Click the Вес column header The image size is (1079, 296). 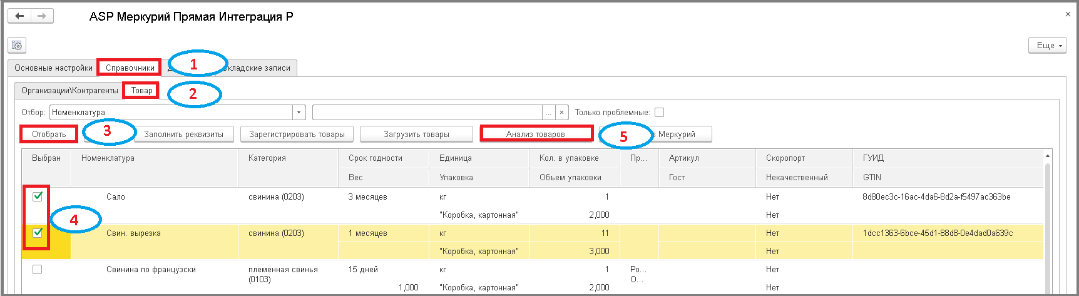click(x=384, y=178)
